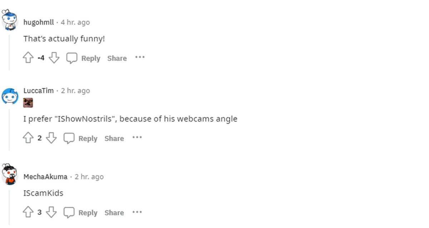Reply to MechaAkuma's IScamKids comment
Viewport: 429px width, 228px height.
pyautogui.click(x=80, y=213)
